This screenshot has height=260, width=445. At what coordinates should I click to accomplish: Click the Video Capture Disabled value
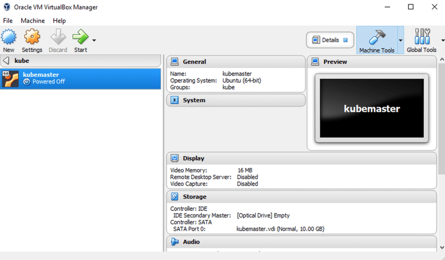pos(247,184)
